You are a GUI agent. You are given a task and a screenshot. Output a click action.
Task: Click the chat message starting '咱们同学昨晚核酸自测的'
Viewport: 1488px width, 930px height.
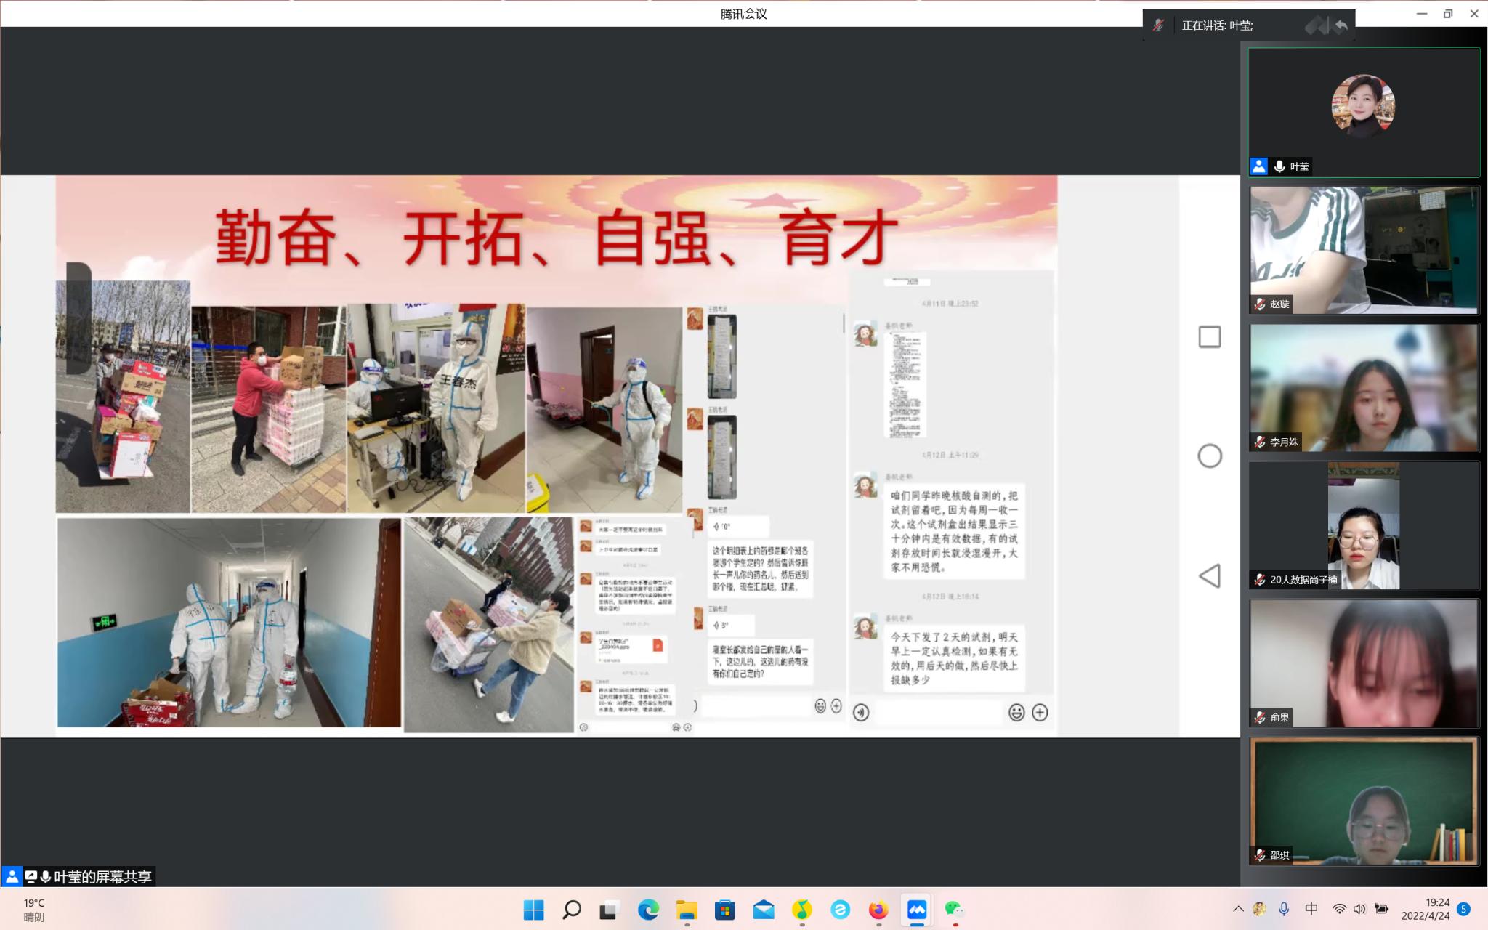[955, 531]
